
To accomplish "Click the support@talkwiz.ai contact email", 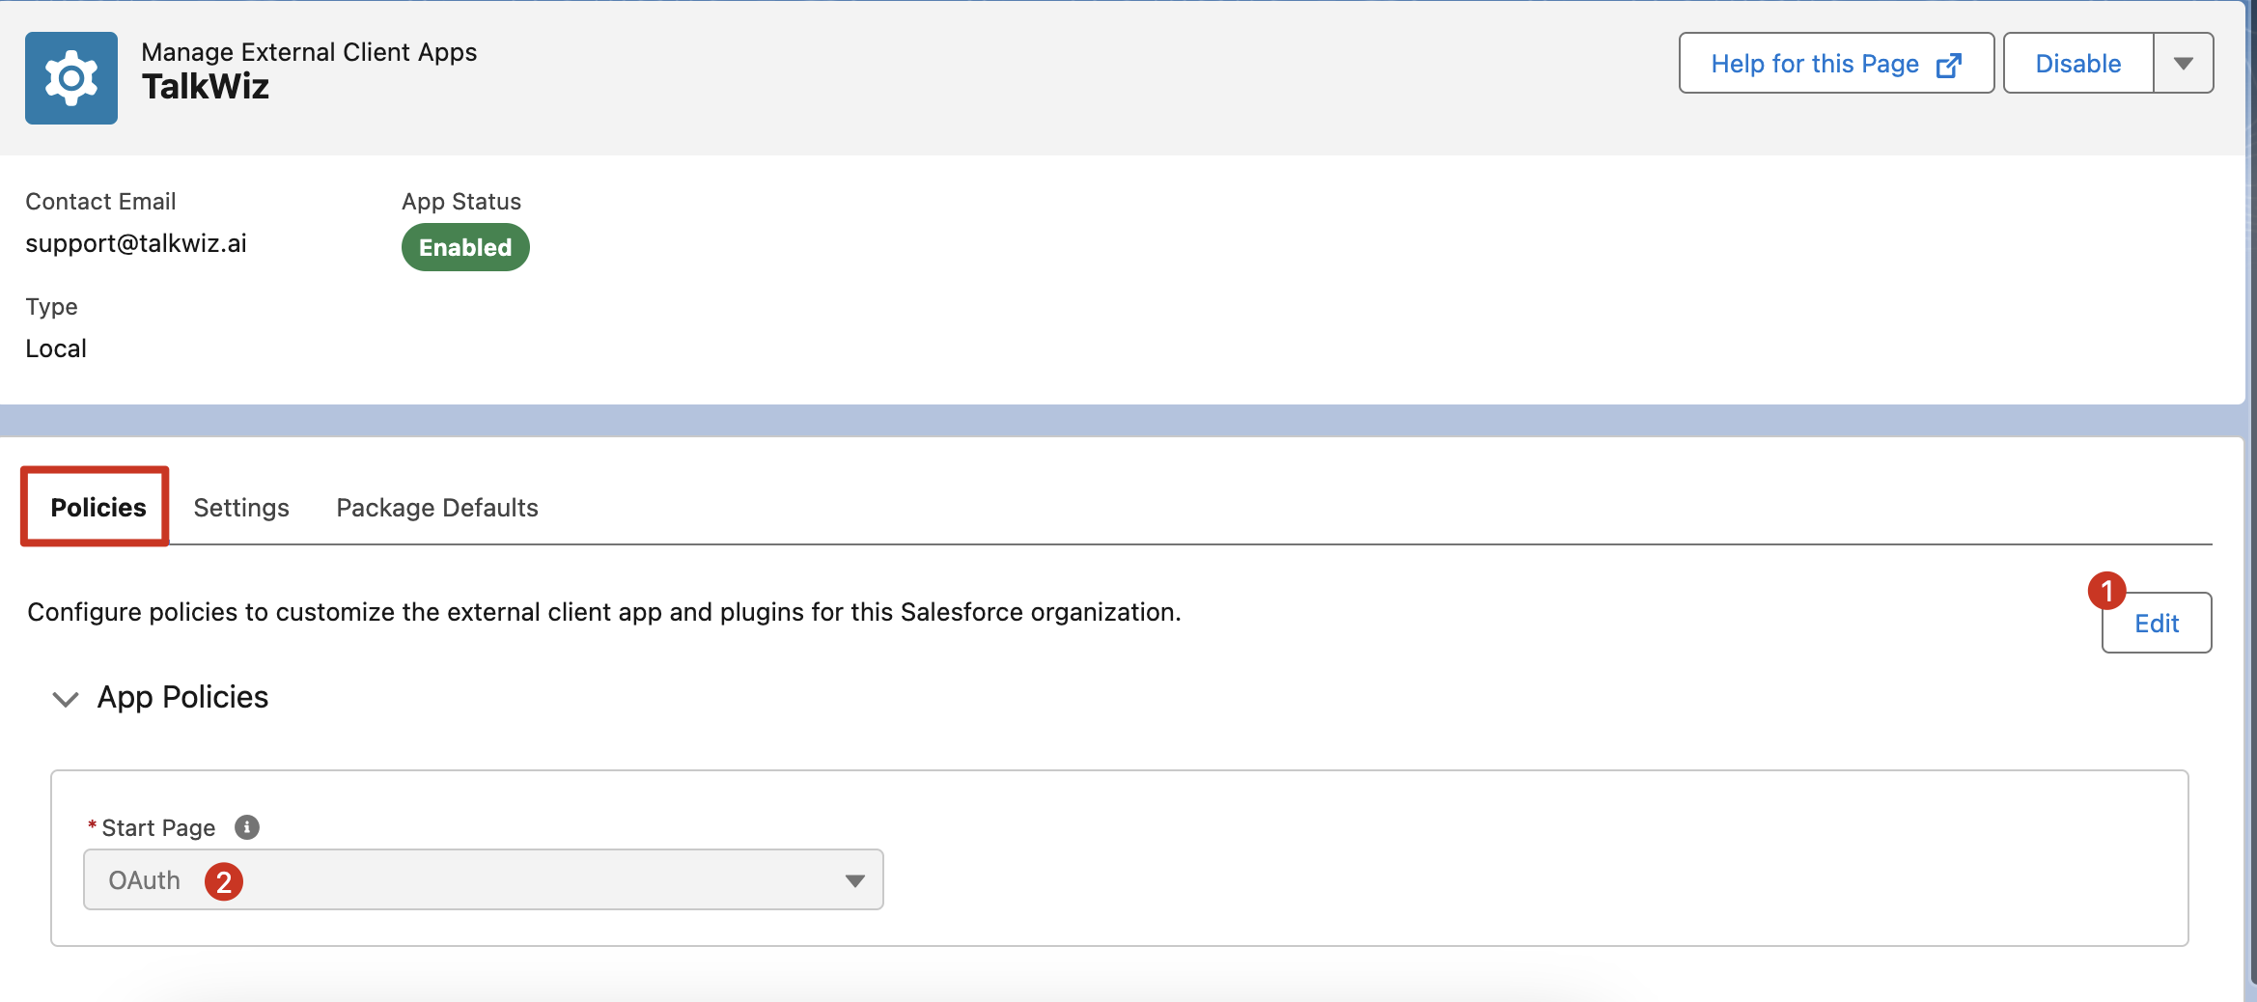I will click(x=136, y=243).
